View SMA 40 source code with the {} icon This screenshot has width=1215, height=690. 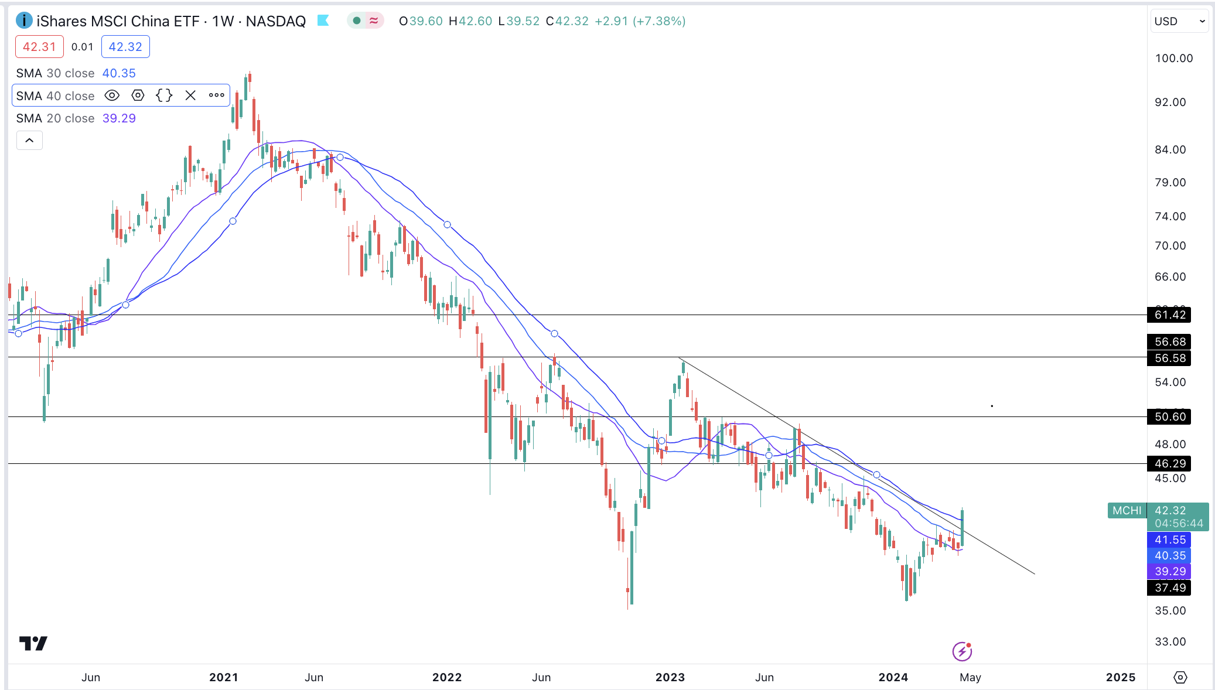pos(165,95)
